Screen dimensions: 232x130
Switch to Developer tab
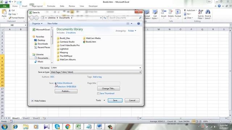point(93,6)
